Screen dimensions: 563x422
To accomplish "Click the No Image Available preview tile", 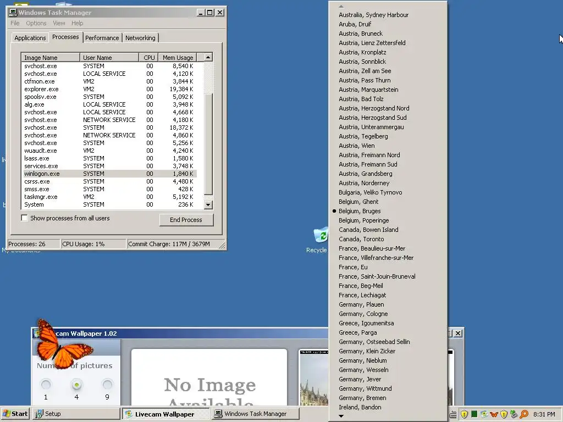I will pos(209,377).
